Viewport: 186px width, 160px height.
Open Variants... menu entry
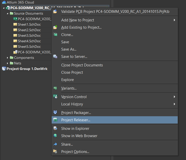tap(115, 88)
